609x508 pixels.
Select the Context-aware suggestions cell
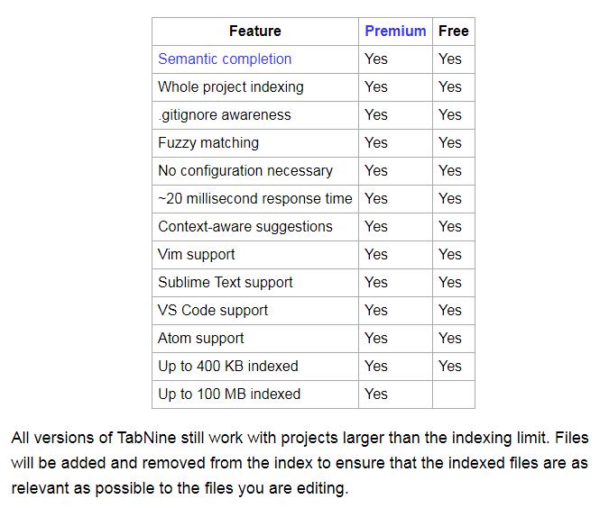coord(245,227)
